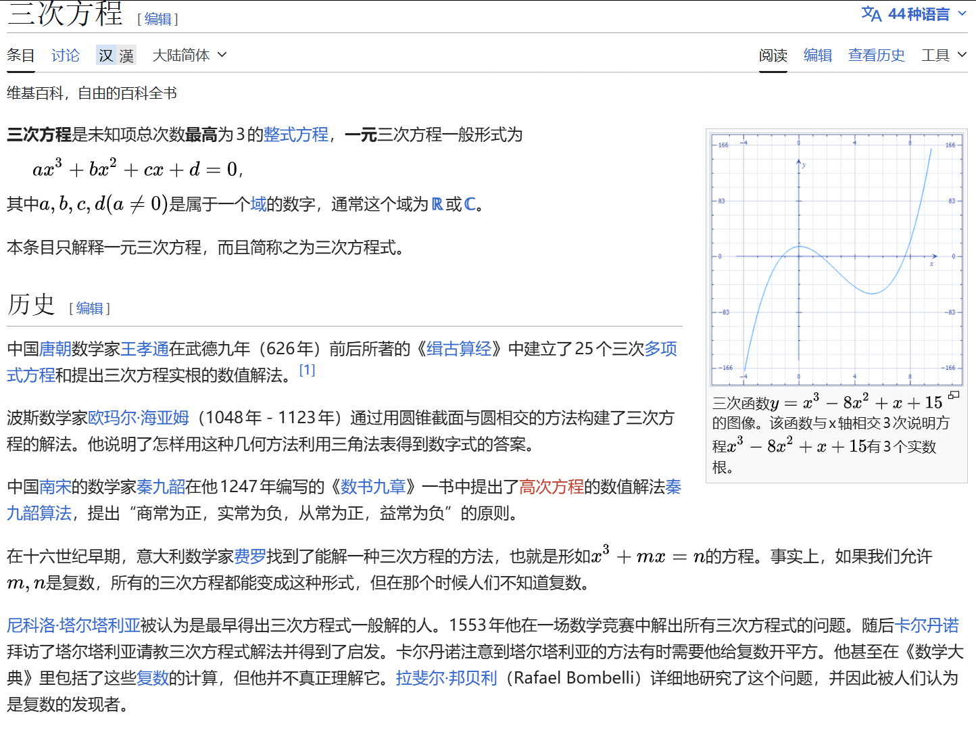The image size is (976, 743).
Task: Click the 整式方程 link in the intro
Action: [x=295, y=135]
